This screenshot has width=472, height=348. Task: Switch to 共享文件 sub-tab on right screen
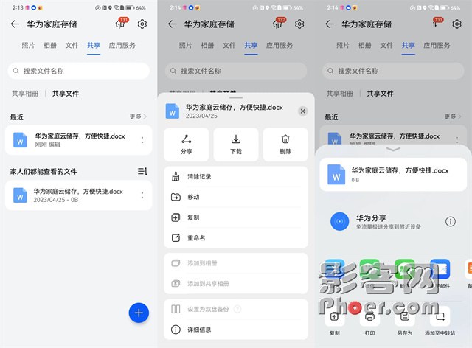click(381, 94)
